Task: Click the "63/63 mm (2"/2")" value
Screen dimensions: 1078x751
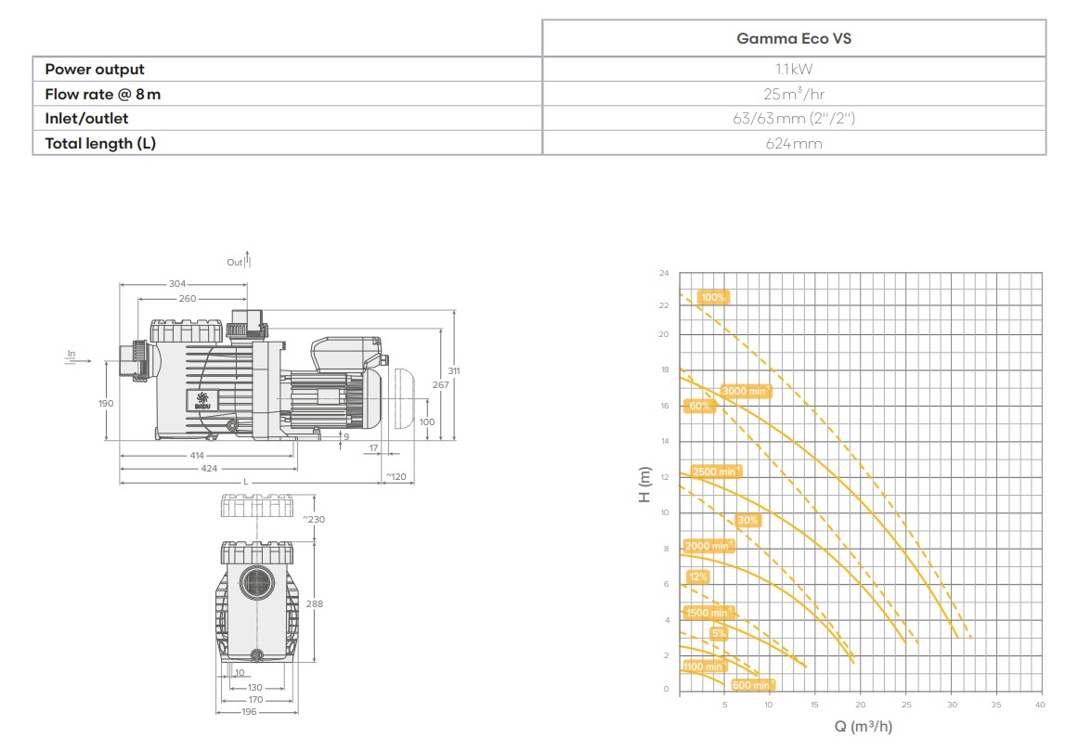Action: 794,118
